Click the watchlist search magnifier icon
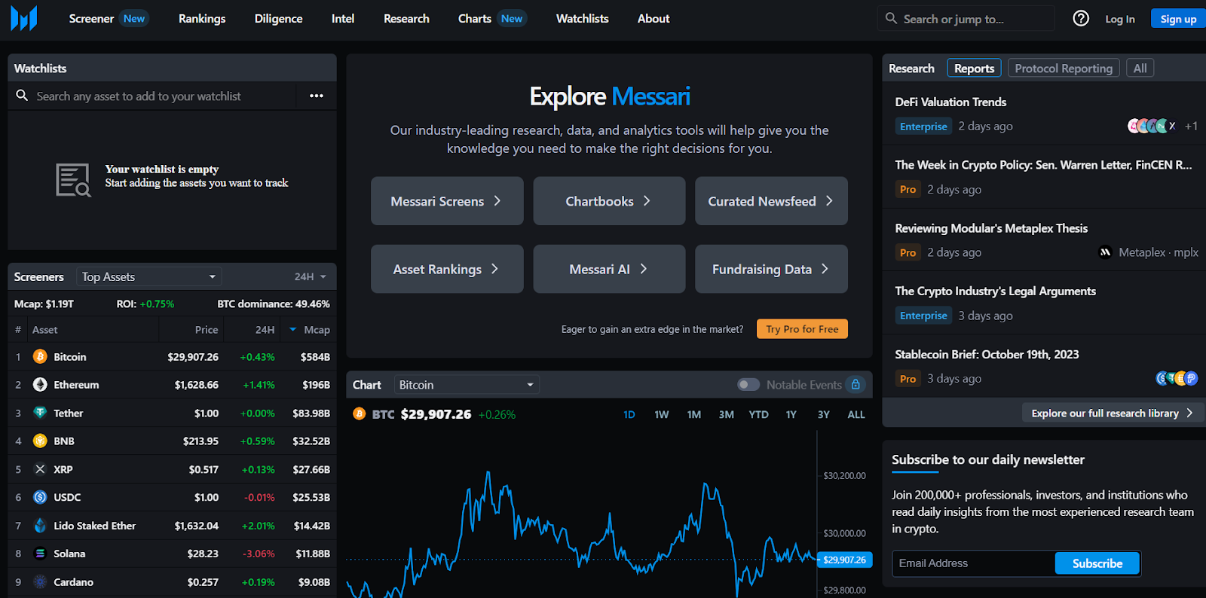Screen dimensions: 1206x598 (22, 96)
